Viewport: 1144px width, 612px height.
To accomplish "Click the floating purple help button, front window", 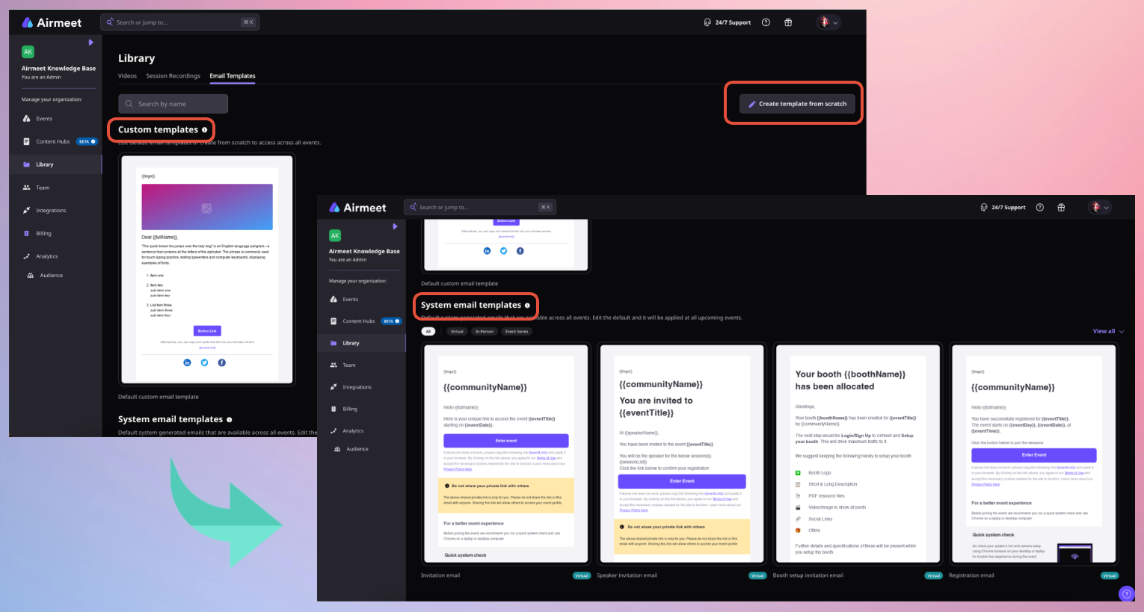I will click(x=1127, y=593).
